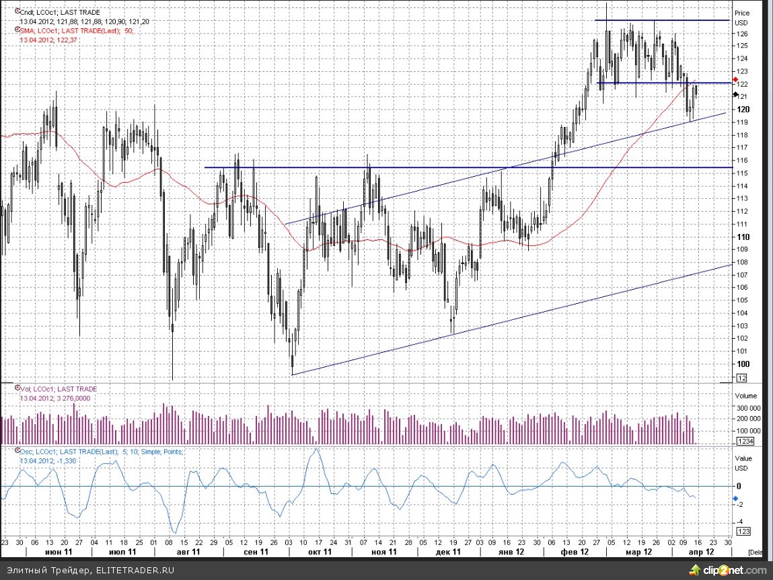This screenshot has width=773, height=580.
Task: Click the Vol LCOc1 volume legend label
Action: tap(59, 389)
